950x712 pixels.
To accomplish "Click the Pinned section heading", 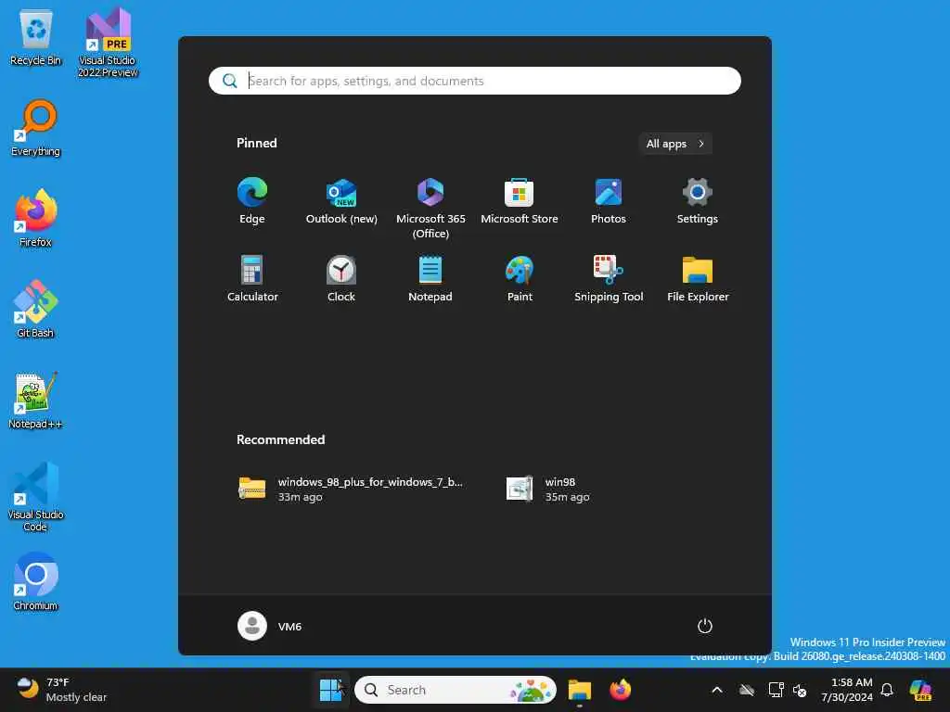I will click(x=256, y=143).
